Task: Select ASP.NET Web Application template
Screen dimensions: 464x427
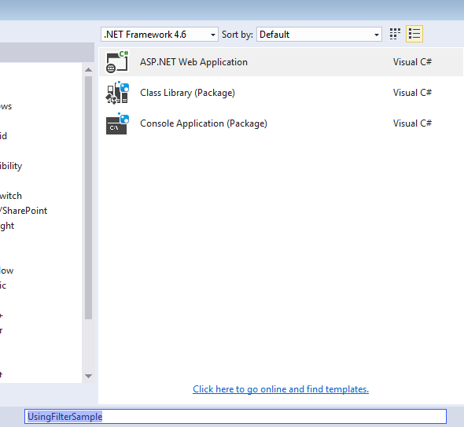Action: 281,62
